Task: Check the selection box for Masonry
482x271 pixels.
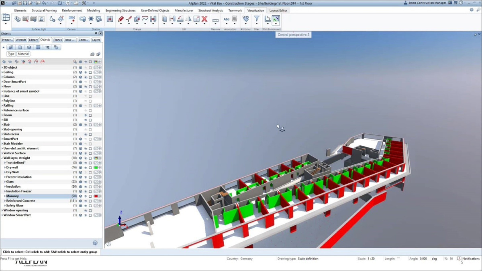Action: (x=90, y=196)
